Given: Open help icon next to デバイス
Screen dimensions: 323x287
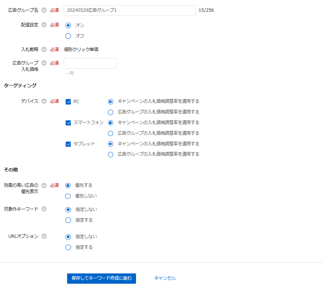Looking at the screenshot, I should (x=44, y=101).
